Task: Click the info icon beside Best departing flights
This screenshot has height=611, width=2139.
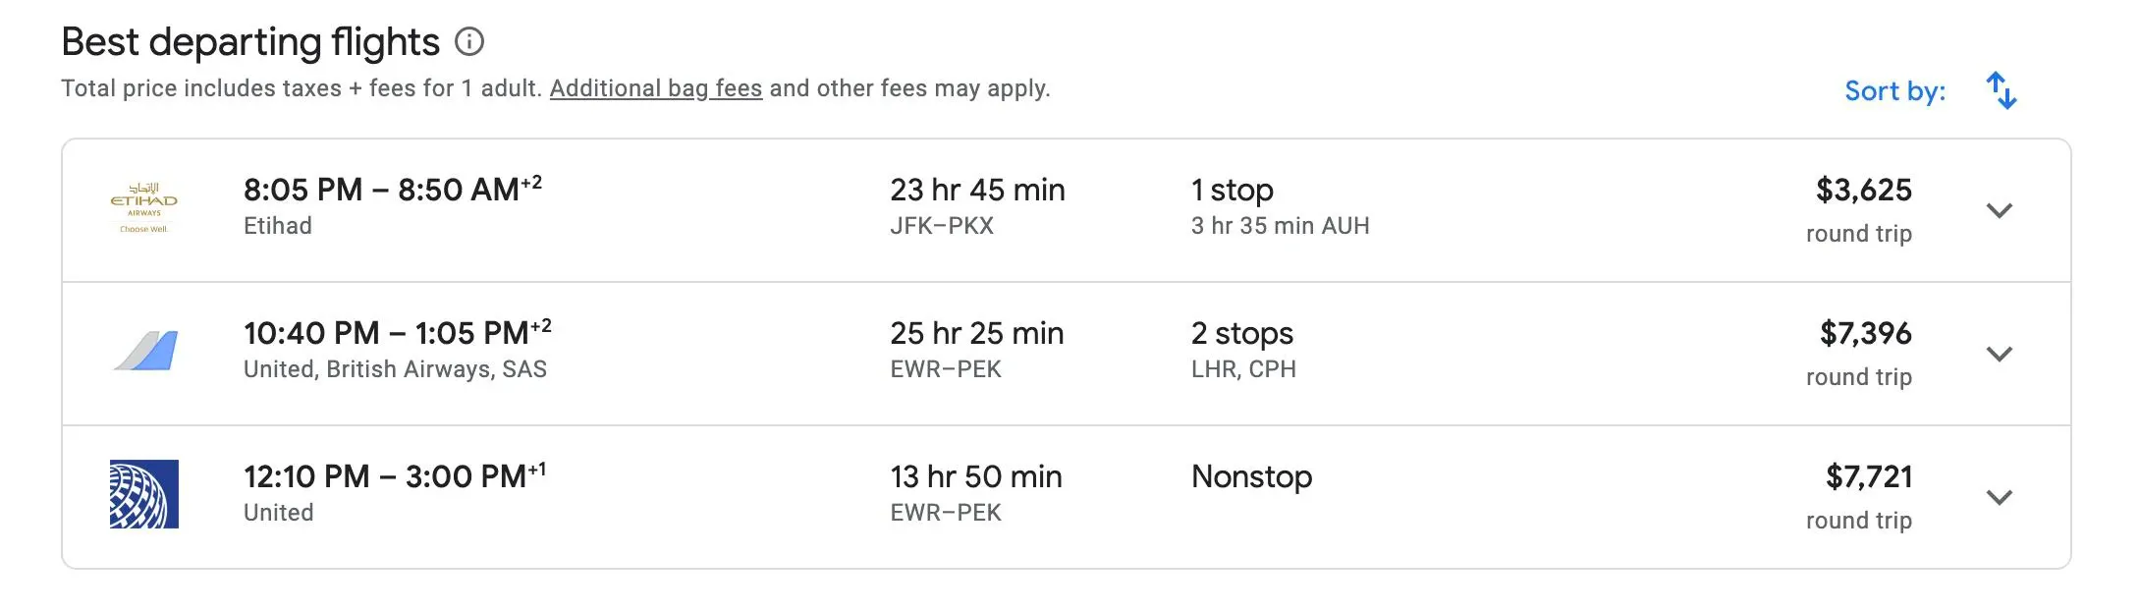Action: pyautogui.click(x=469, y=42)
